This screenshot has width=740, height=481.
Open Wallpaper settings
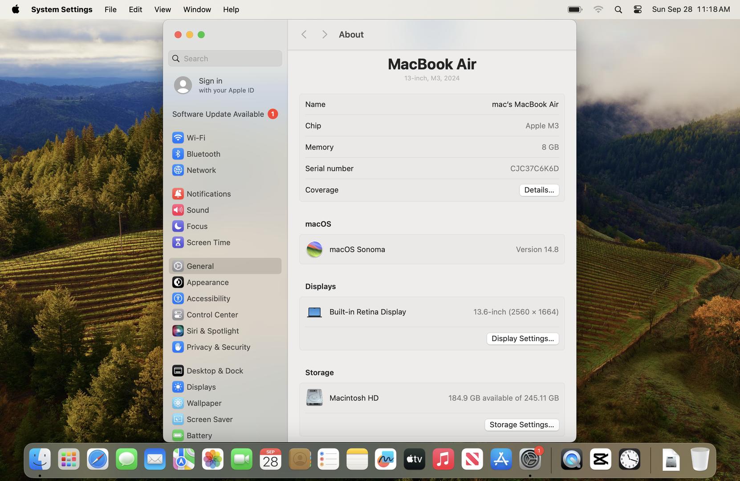pyautogui.click(x=225, y=403)
